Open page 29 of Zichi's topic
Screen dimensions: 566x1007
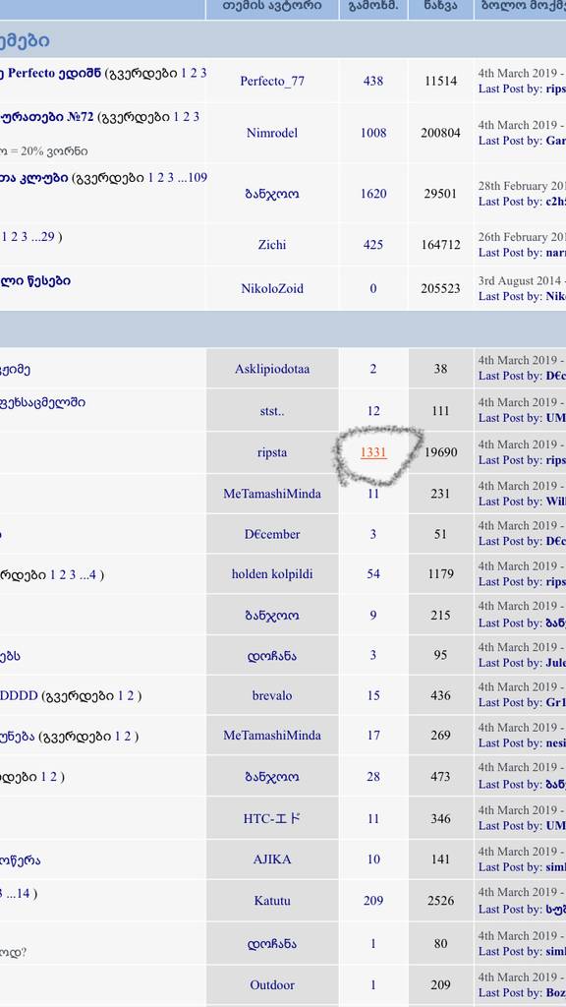(47, 236)
